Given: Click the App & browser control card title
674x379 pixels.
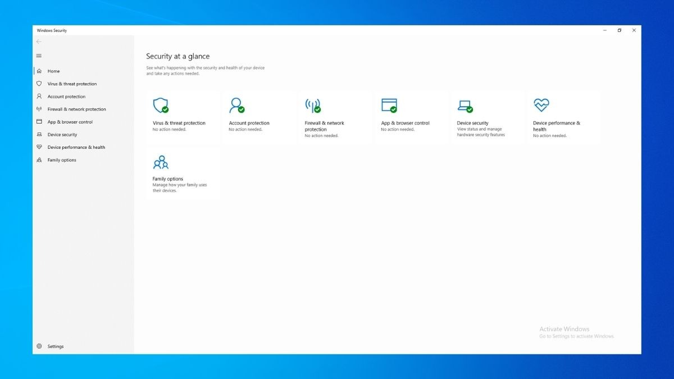Looking at the screenshot, I should pos(405,123).
